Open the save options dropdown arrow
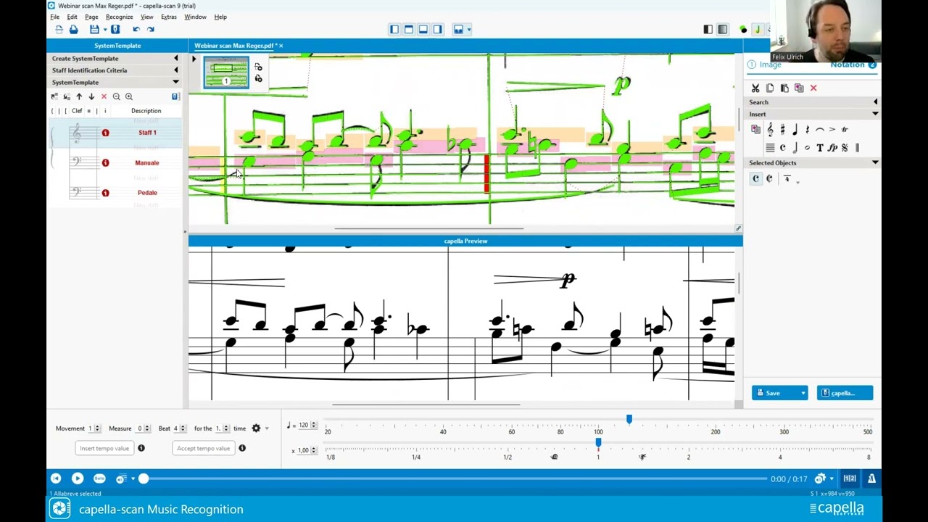The image size is (928, 522). pos(104,30)
